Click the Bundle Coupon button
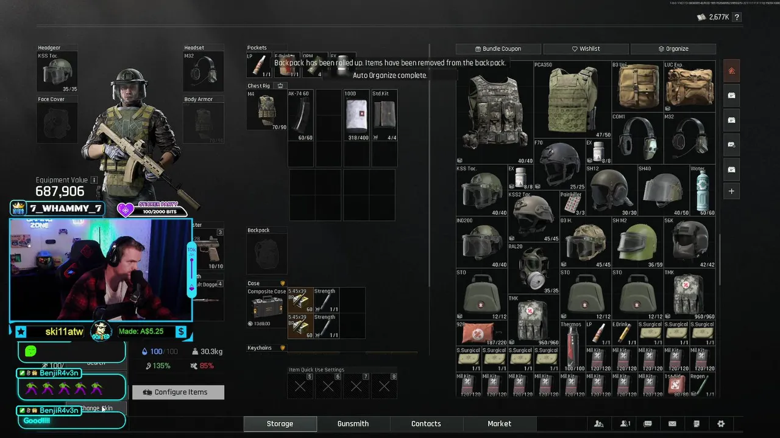The width and height of the screenshot is (780, 438). point(498,49)
